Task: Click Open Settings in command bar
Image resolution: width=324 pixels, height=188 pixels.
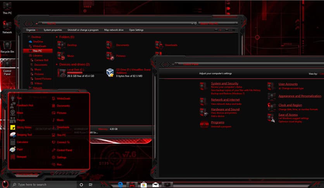Action: pyautogui.click(x=136, y=30)
